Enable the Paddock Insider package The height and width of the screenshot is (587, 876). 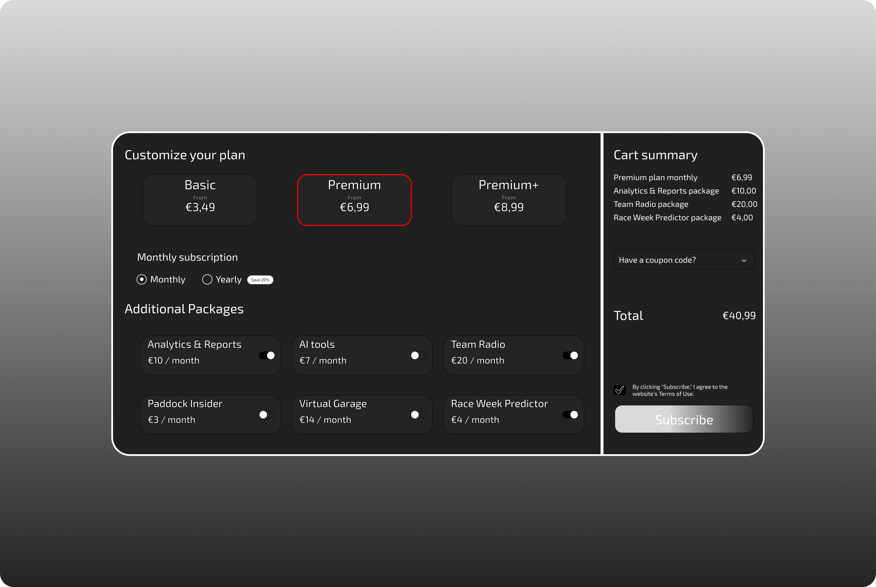pyautogui.click(x=266, y=415)
